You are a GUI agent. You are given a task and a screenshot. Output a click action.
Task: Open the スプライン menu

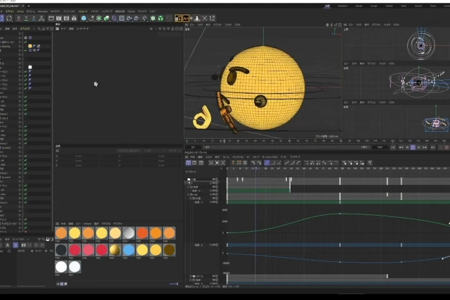pos(10,11)
